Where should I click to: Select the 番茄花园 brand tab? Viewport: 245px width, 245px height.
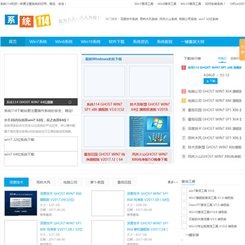click(125, 182)
